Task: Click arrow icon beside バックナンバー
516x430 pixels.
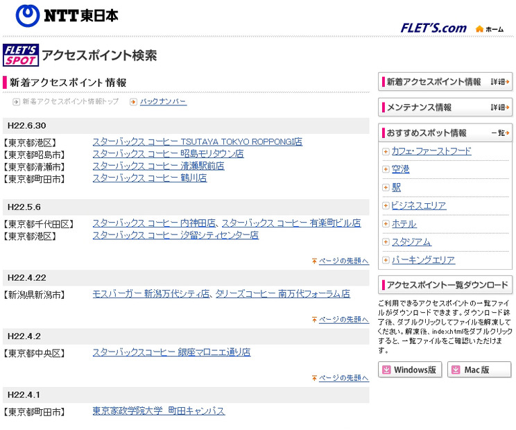Action: 133,102
